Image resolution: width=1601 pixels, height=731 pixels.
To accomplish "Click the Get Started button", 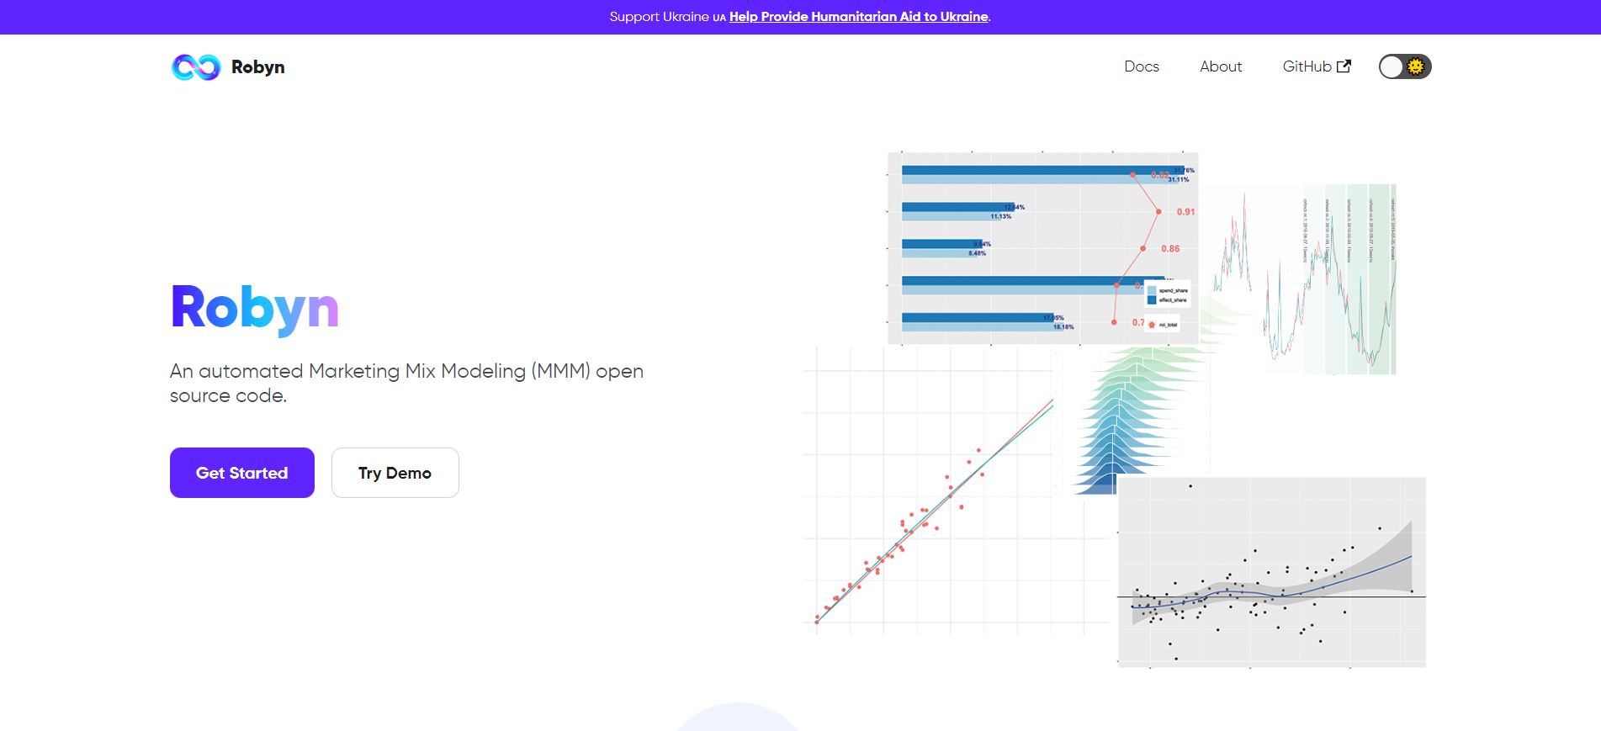I will [x=242, y=473].
